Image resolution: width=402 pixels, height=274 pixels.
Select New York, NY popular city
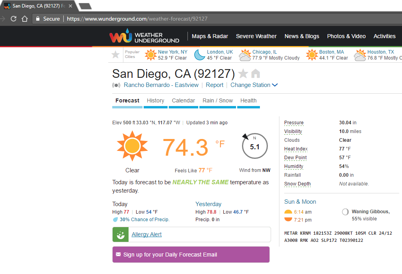point(172,52)
